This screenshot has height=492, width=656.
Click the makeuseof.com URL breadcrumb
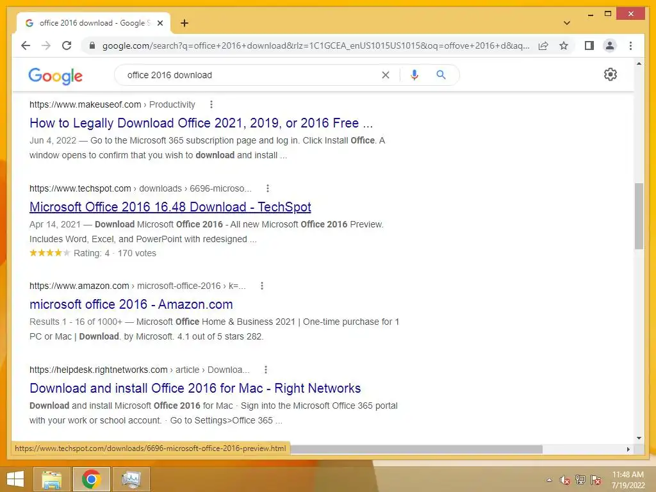[112, 104]
